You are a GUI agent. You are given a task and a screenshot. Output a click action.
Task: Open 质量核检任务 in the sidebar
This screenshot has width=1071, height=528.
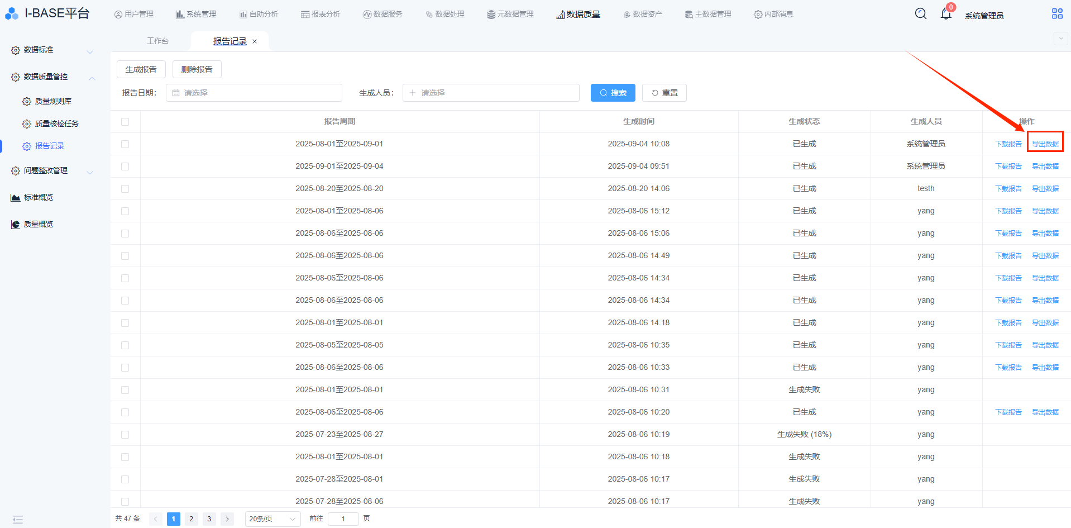57,124
